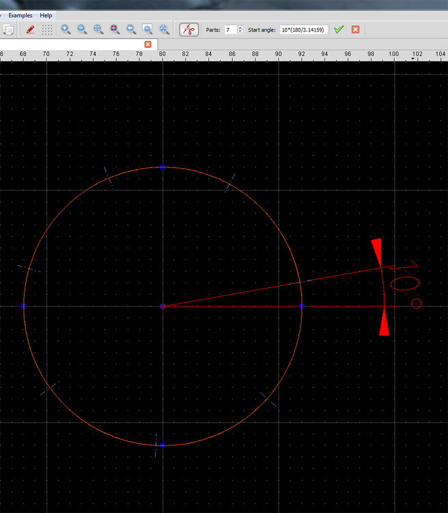The image size is (448, 513).
Task: Activate the Pan Zoom arrows tool
Action: 164,29
